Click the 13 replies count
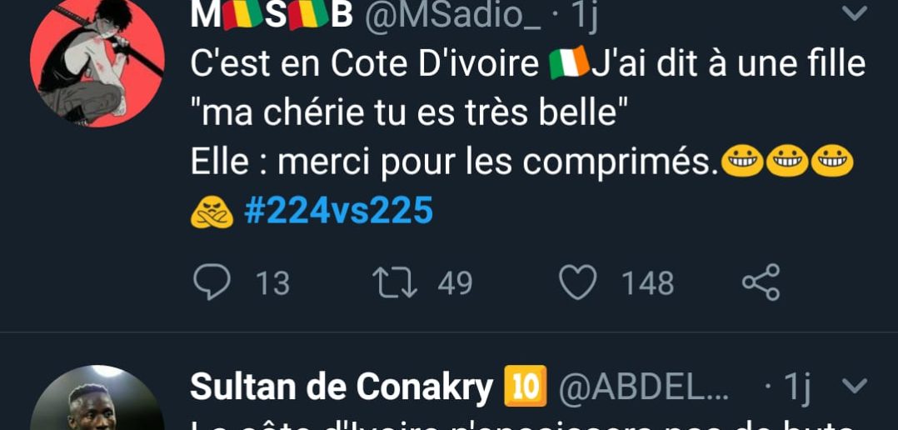The height and width of the screenshot is (430, 898). coord(272,283)
